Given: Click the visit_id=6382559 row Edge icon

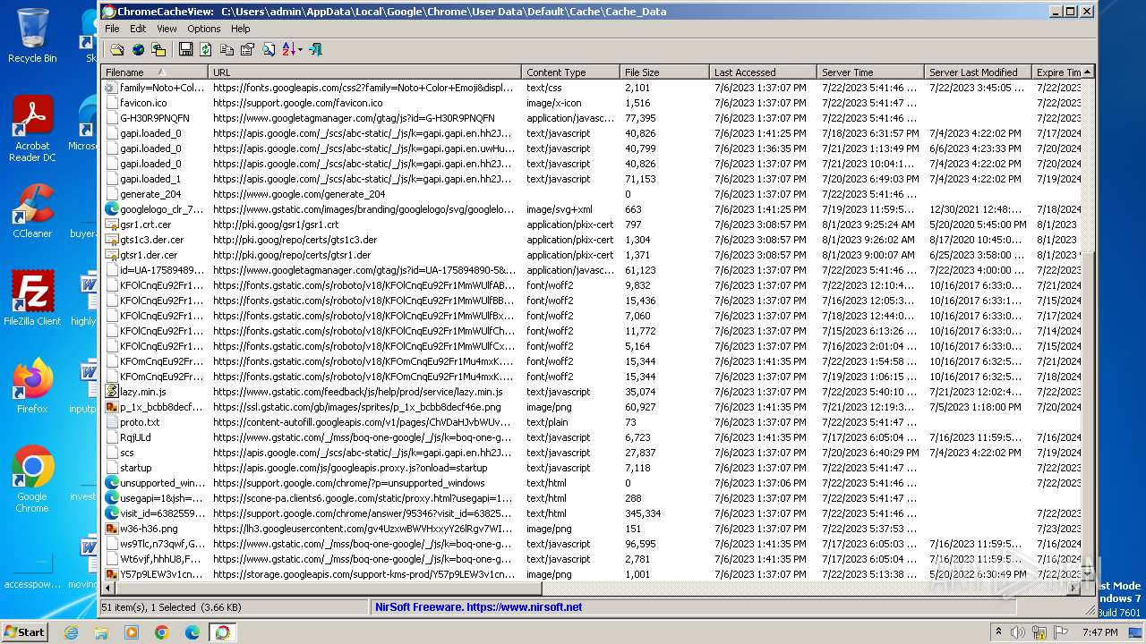Looking at the screenshot, I should 112,513.
